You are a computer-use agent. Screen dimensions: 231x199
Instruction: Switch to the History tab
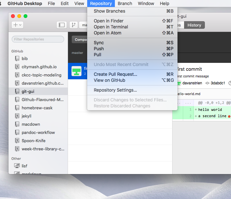tap(194, 25)
